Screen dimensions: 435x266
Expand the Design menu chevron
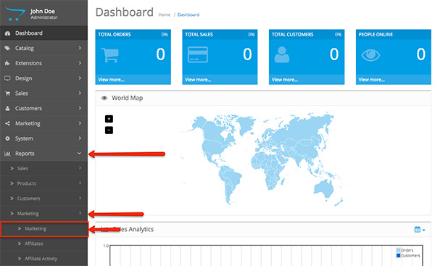coord(80,78)
